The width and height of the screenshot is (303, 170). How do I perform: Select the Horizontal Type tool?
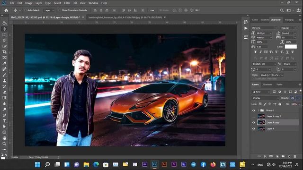[4, 121]
